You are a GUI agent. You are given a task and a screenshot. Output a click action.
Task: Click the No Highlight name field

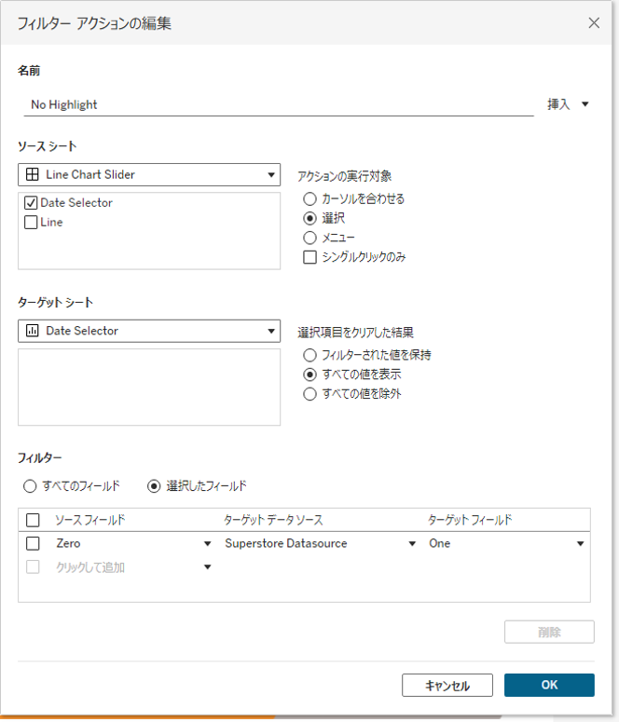(x=278, y=105)
